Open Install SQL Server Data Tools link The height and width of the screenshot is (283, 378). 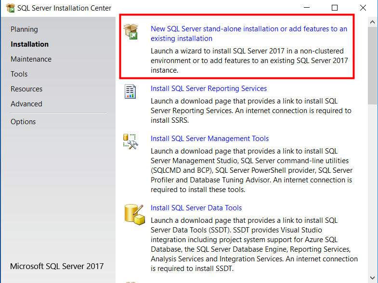pos(196,208)
